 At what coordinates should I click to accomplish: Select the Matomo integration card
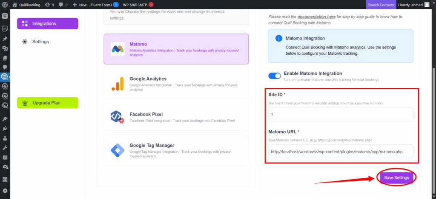tap(176, 49)
